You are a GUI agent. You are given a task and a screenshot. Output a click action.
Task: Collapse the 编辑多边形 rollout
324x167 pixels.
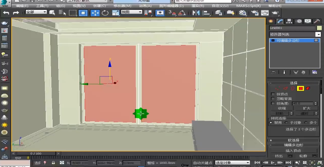pyautogui.click(x=293, y=145)
